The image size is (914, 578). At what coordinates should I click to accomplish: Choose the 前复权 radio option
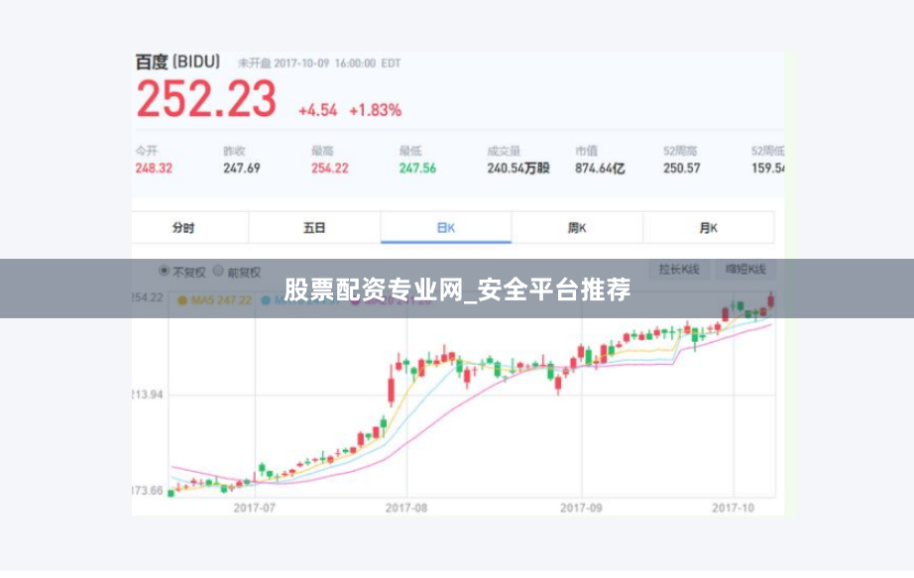point(218,271)
